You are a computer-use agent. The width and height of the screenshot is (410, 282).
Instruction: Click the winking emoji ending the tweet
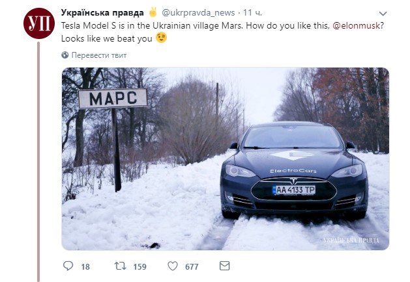click(161, 38)
